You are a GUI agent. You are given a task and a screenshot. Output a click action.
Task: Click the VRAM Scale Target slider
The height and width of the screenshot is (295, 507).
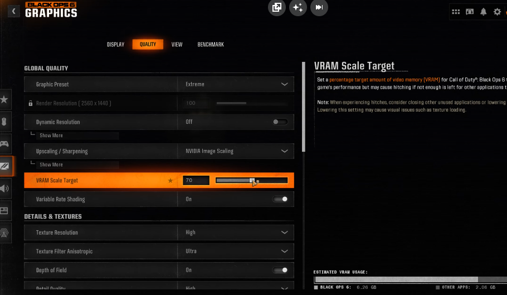[x=251, y=180]
